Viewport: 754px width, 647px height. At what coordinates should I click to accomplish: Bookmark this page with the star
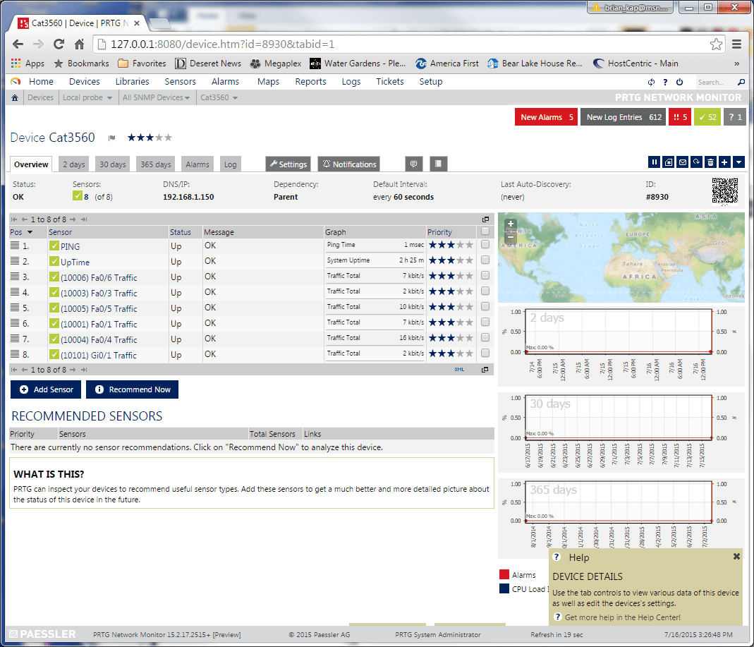pyautogui.click(x=716, y=44)
